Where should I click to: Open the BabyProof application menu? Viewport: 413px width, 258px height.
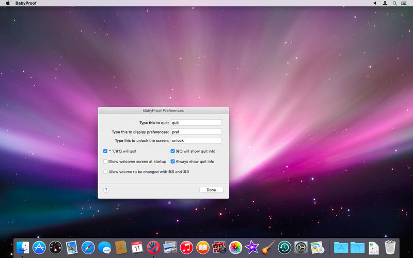(x=28, y=3)
